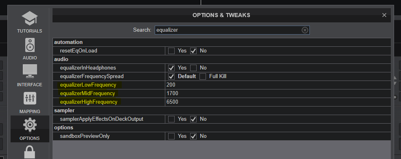Uncheck No for resetEqOnLoad
The height and width of the screenshot is (159, 401).
(193, 51)
